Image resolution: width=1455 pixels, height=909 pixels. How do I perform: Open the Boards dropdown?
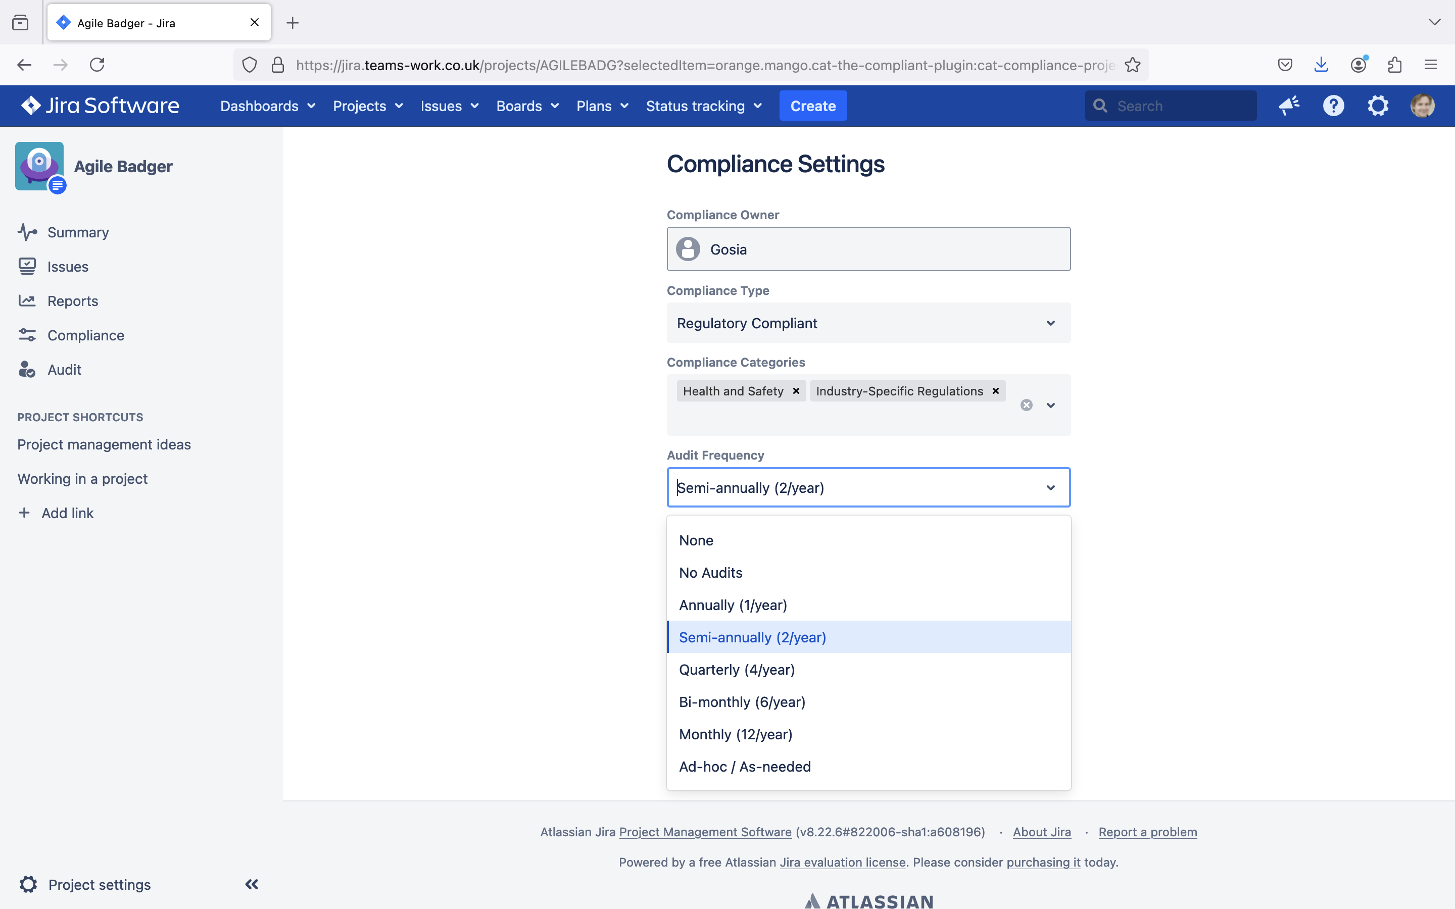click(527, 106)
